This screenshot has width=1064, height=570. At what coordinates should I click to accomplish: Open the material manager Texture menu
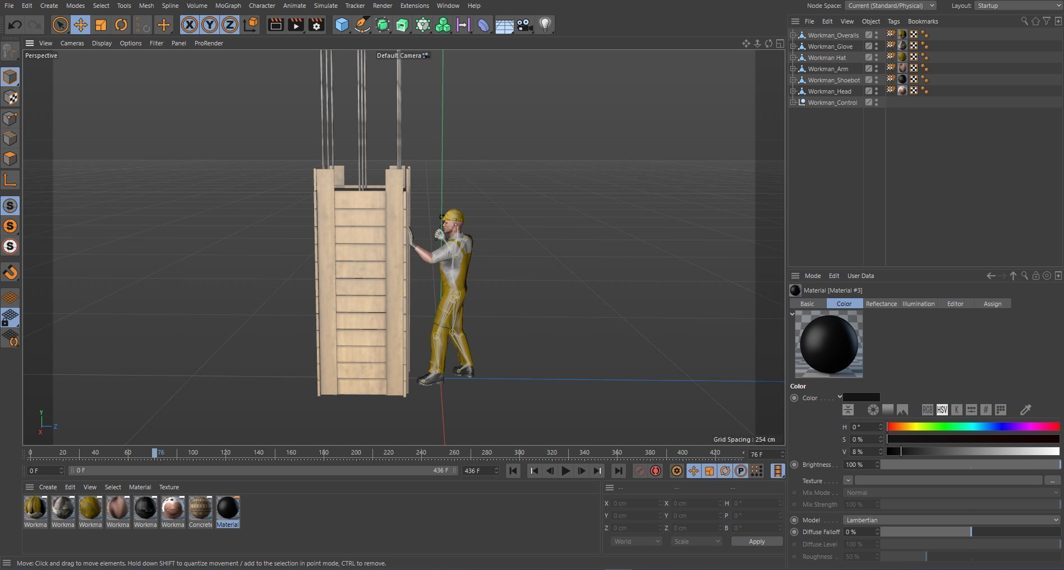pos(169,487)
